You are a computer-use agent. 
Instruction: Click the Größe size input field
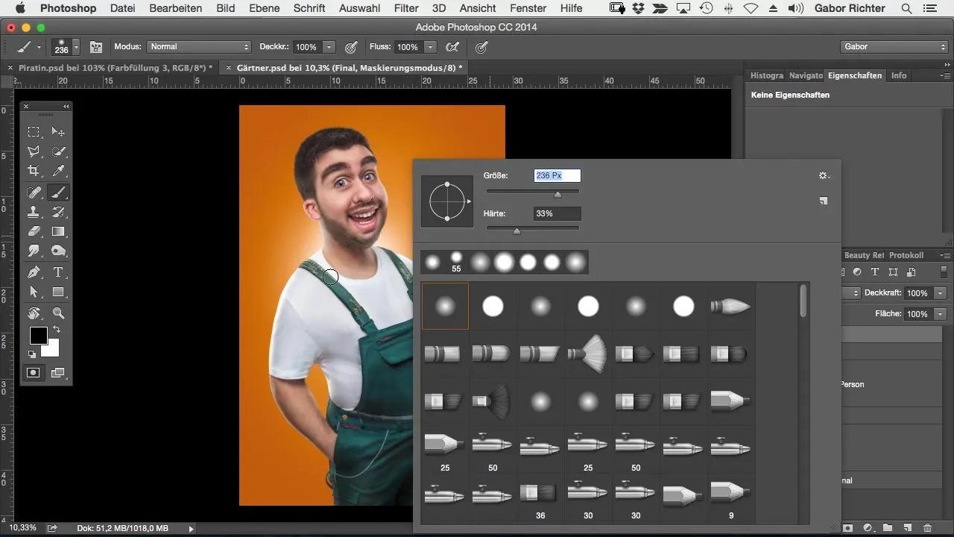tap(557, 176)
